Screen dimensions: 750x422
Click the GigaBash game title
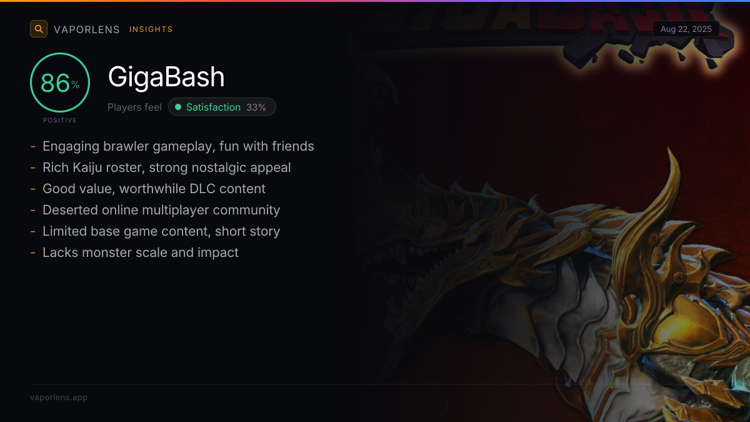pyautogui.click(x=166, y=77)
